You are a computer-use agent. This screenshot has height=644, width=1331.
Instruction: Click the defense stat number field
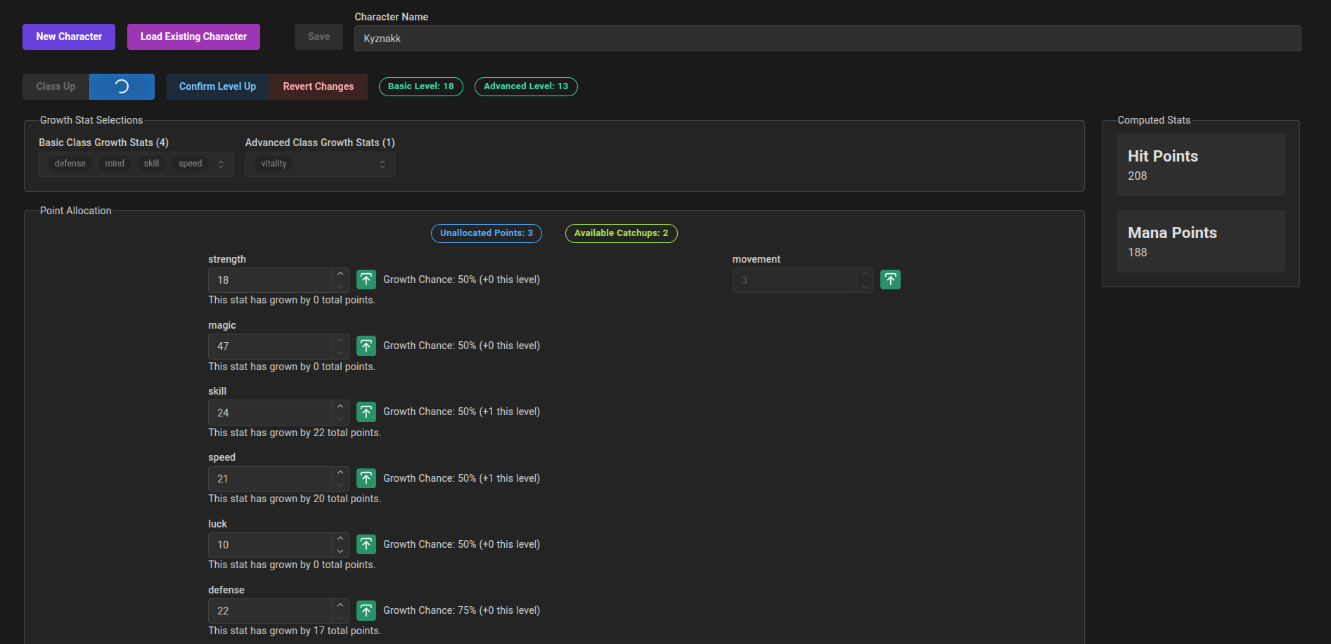[x=270, y=611]
